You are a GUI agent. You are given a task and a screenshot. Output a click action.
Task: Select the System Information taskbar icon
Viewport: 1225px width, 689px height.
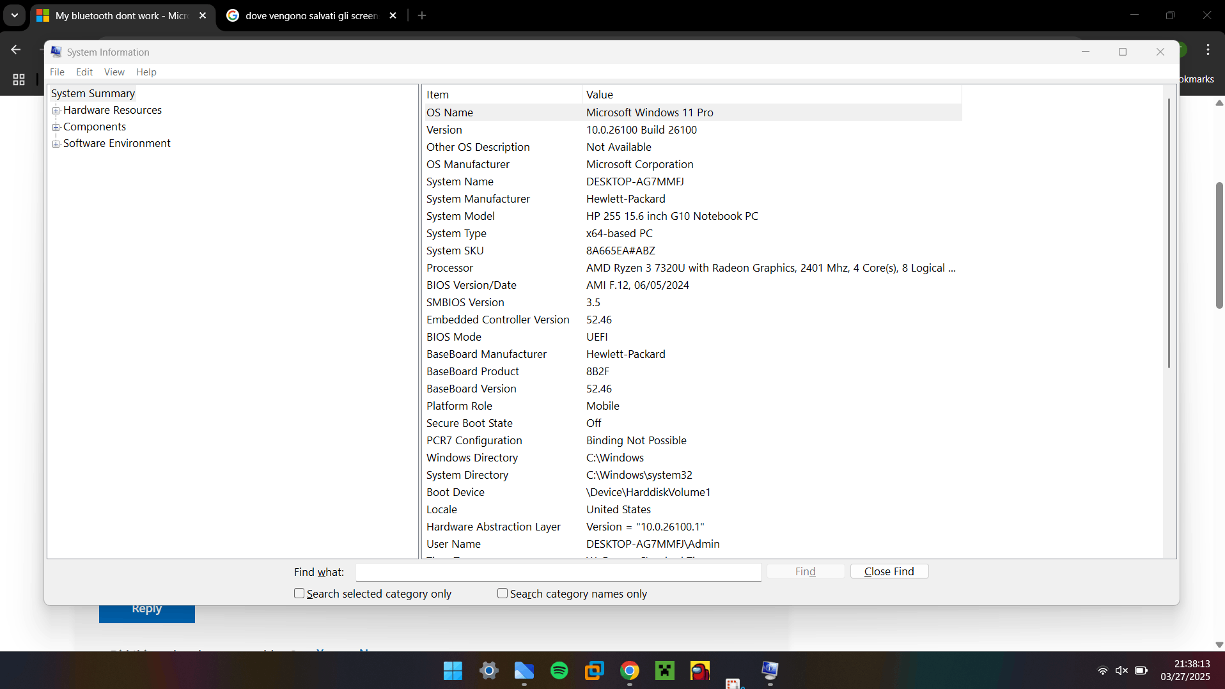[x=770, y=670]
